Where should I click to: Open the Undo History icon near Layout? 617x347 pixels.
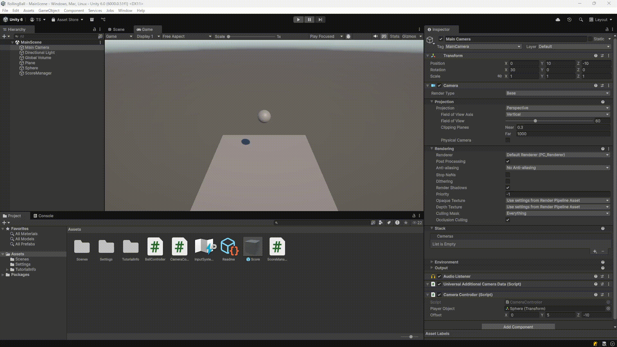[x=569, y=20]
